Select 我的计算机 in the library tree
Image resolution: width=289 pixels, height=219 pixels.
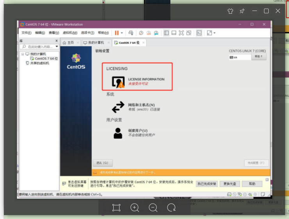point(38,54)
